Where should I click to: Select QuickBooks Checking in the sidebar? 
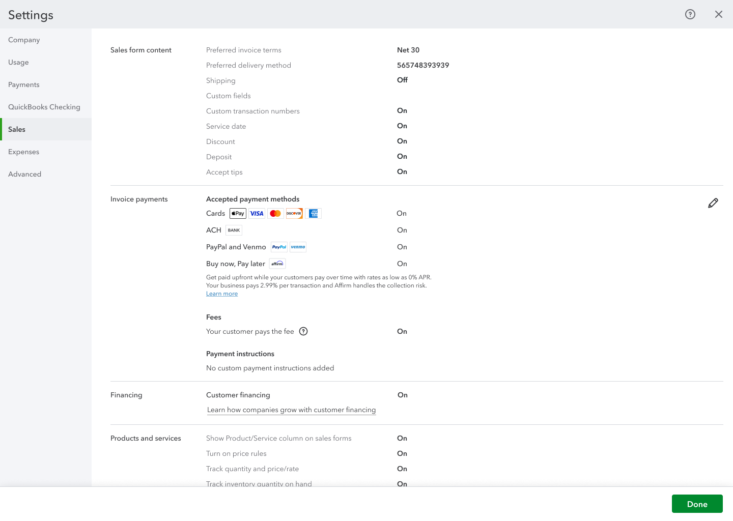[44, 107]
